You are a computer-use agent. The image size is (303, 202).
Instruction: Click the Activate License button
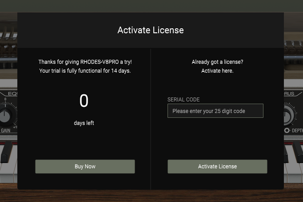217,167
